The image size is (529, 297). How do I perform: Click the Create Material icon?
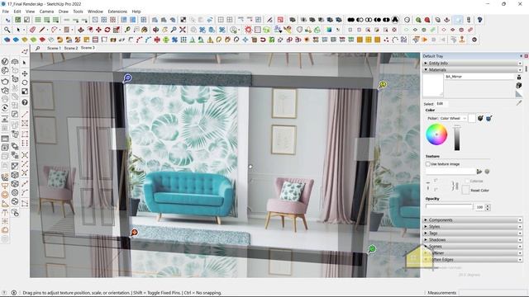tap(519, 86)
